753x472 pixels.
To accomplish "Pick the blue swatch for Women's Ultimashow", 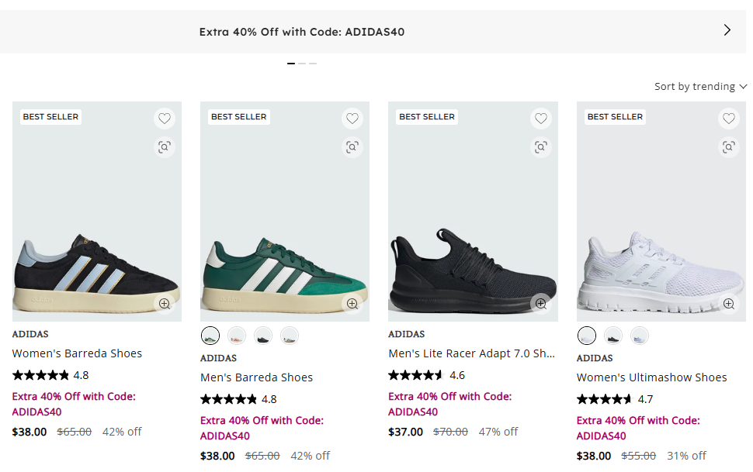I will tap(639, 336).
